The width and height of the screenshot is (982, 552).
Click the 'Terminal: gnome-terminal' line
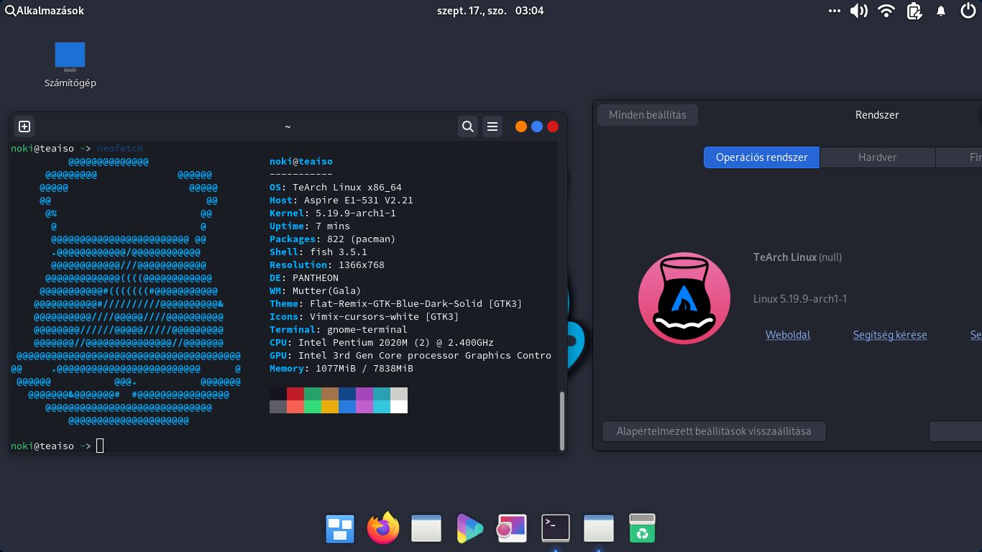pos(339,329)
